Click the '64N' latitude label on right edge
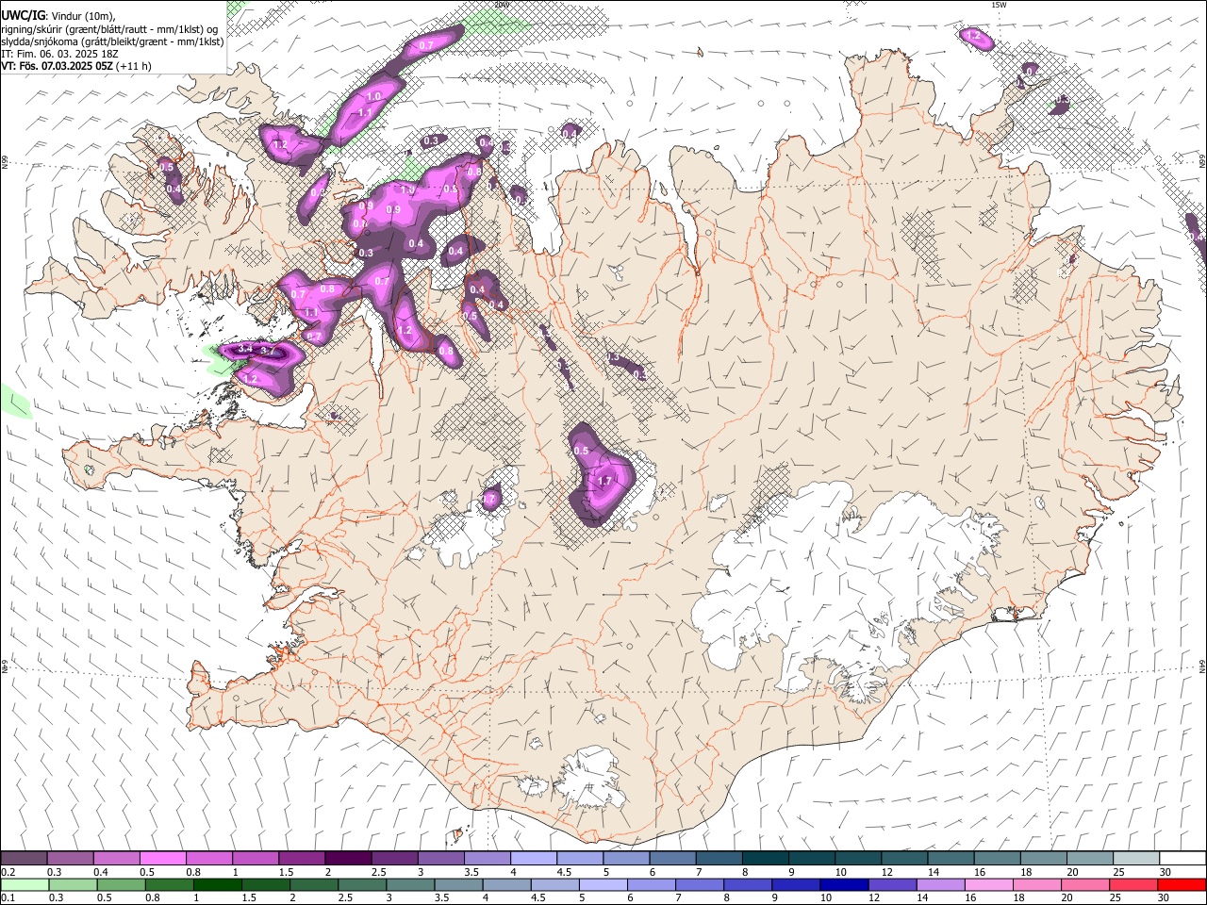Screen dimensions: 1207x905 coord(1202,666)
